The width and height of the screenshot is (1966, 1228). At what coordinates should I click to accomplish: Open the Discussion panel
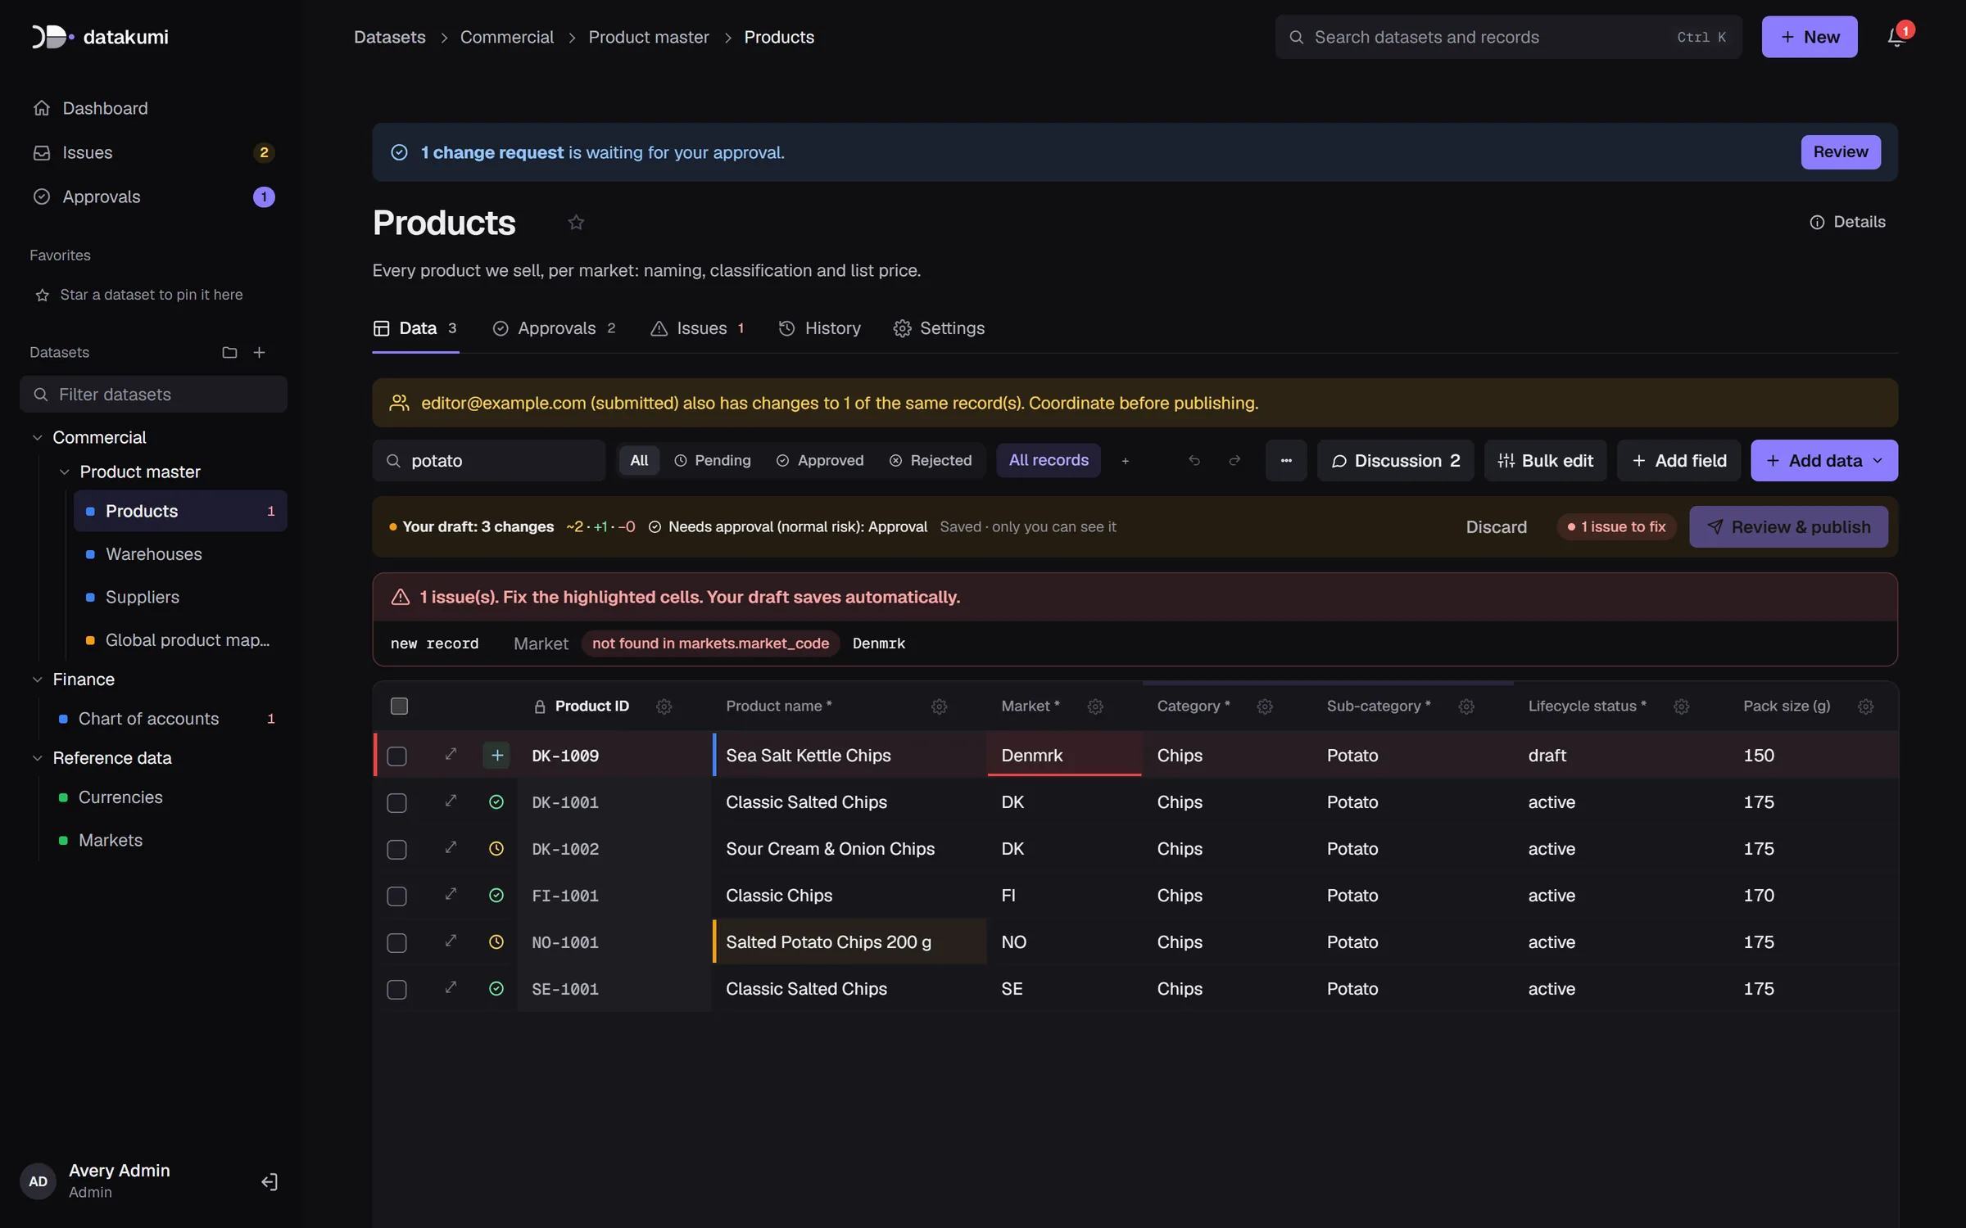click(x=1396, y=461)
